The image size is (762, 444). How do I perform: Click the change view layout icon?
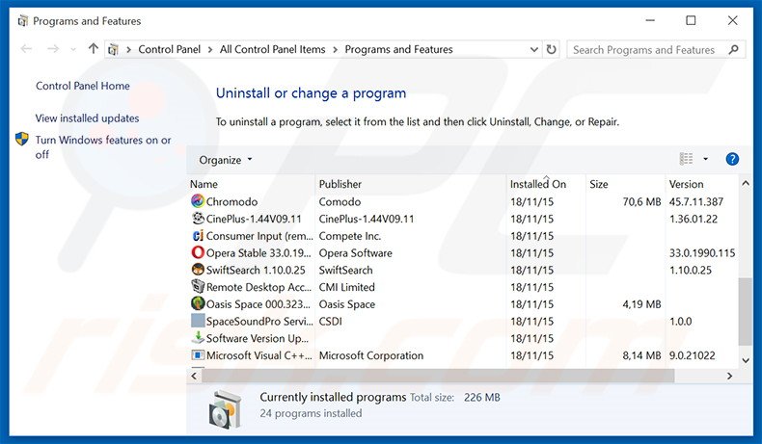[686, 159]
